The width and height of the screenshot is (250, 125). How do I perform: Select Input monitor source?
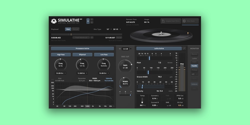pos(194,62)
